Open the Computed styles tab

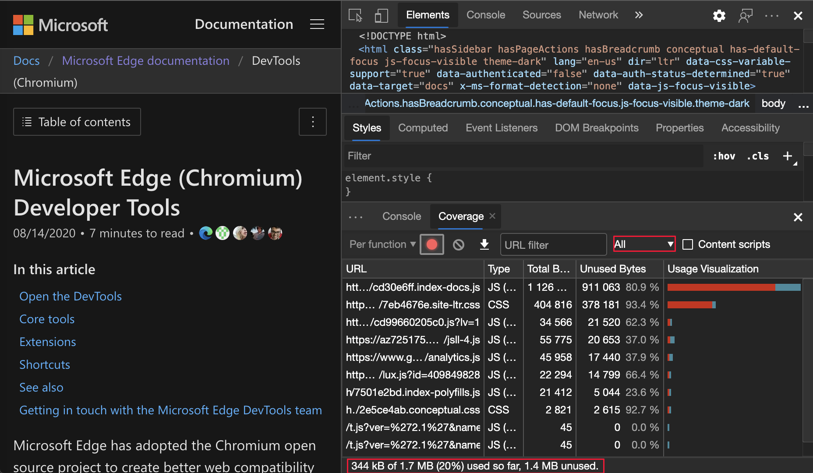[423, 128]
